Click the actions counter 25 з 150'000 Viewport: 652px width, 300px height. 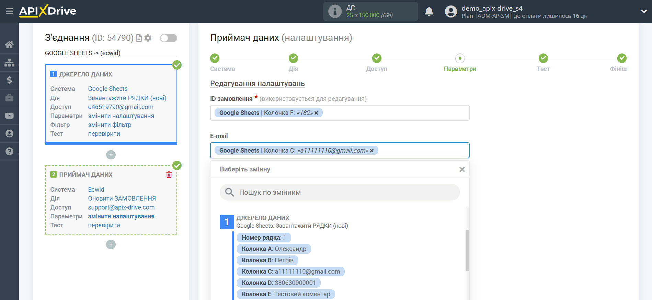[369, 15]
